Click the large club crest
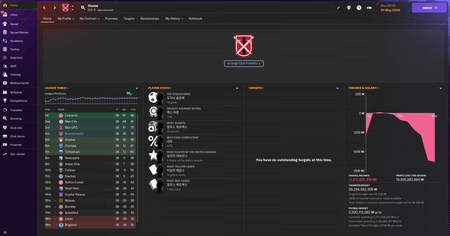 coord(244,46)
